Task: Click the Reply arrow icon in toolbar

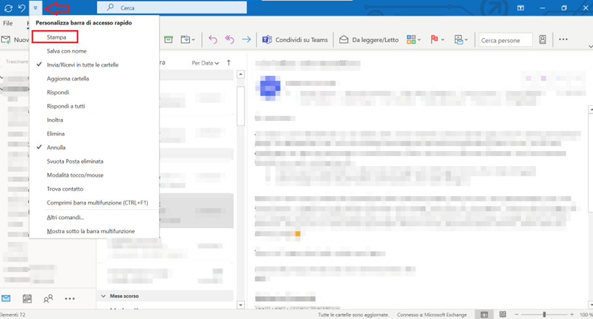Action: tap(212, 40)
